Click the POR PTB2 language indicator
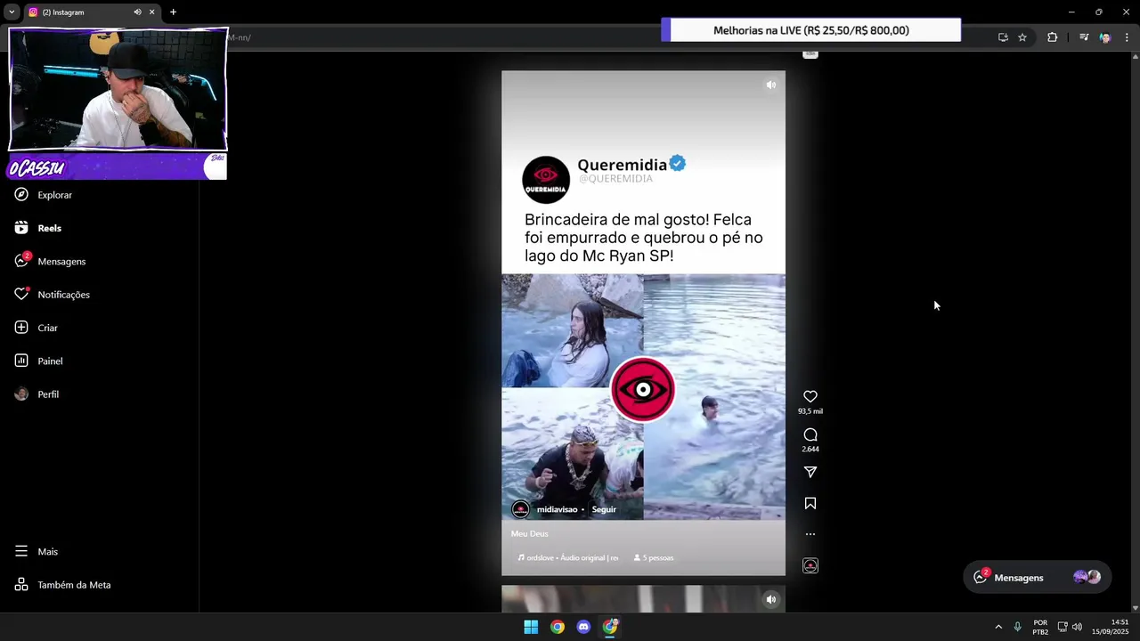This screenshot has width=1140, height=641. 1040,627
